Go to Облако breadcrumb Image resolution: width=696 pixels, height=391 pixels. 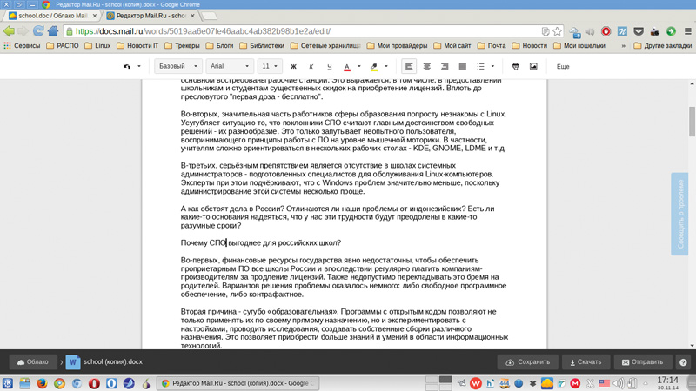(x=33, y=362)
